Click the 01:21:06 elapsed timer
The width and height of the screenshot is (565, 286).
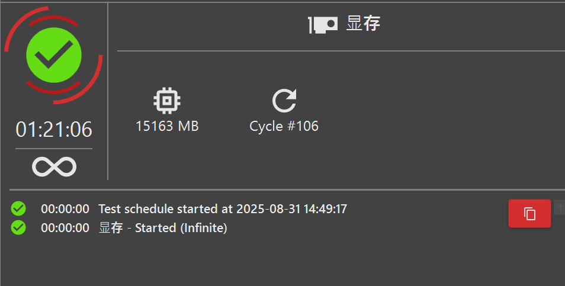[54, 129]
